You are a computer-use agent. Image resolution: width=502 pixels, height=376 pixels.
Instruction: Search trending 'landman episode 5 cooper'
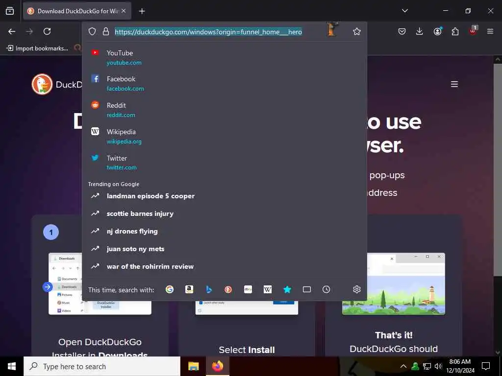pos(224,196)
